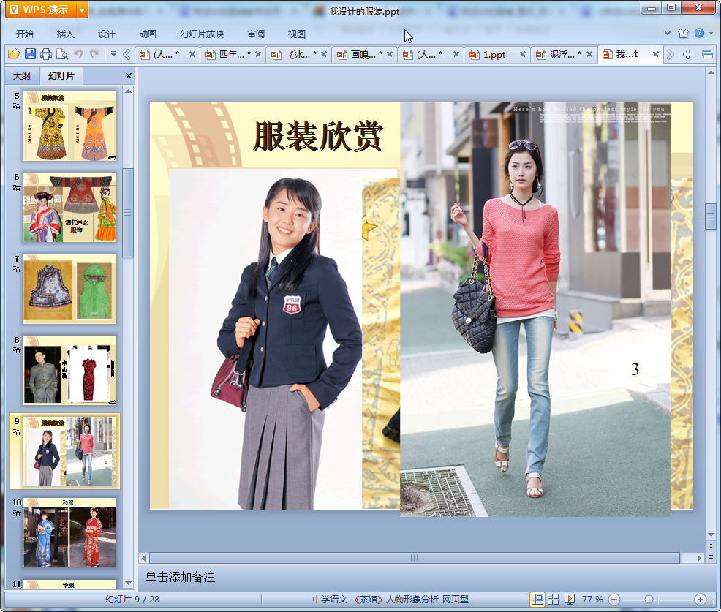Go to previous slide using double-up arrow

coord(711,545)
